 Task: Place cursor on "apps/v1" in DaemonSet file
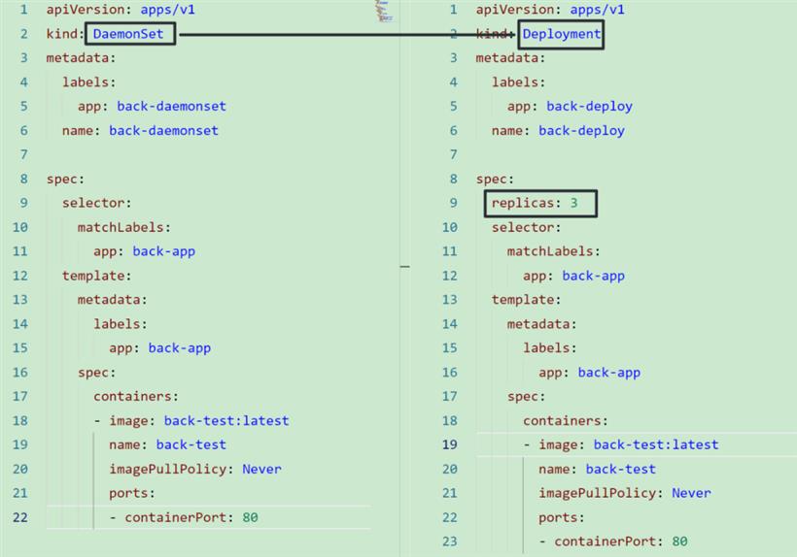(168, 10)
